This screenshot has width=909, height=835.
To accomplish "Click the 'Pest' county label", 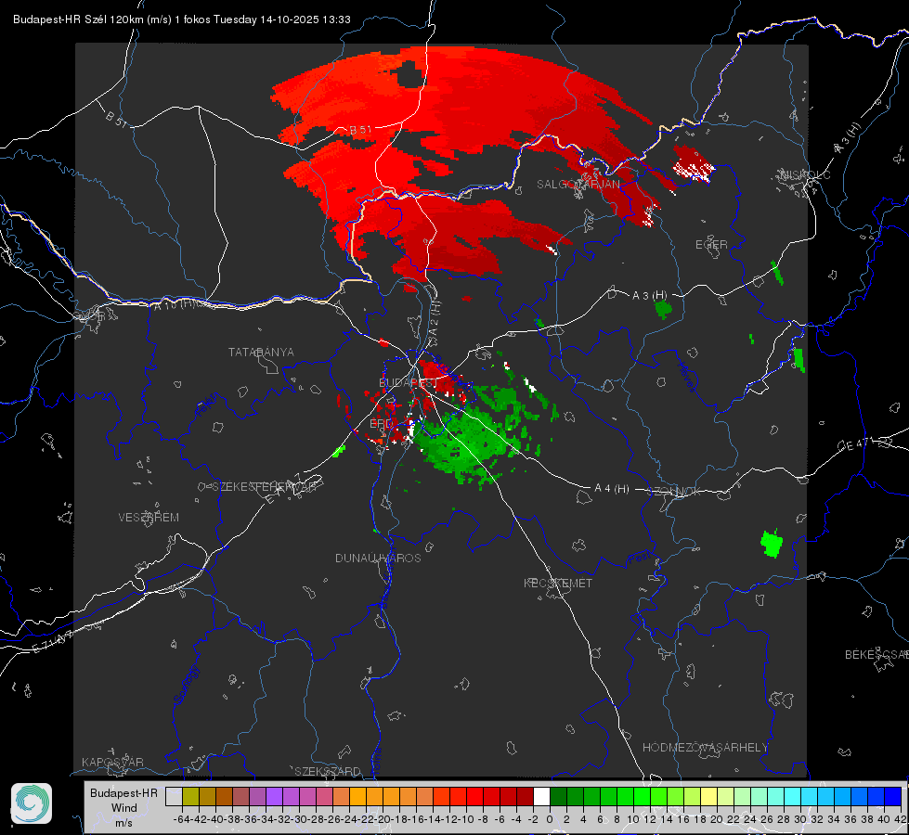I will [640, 559].
